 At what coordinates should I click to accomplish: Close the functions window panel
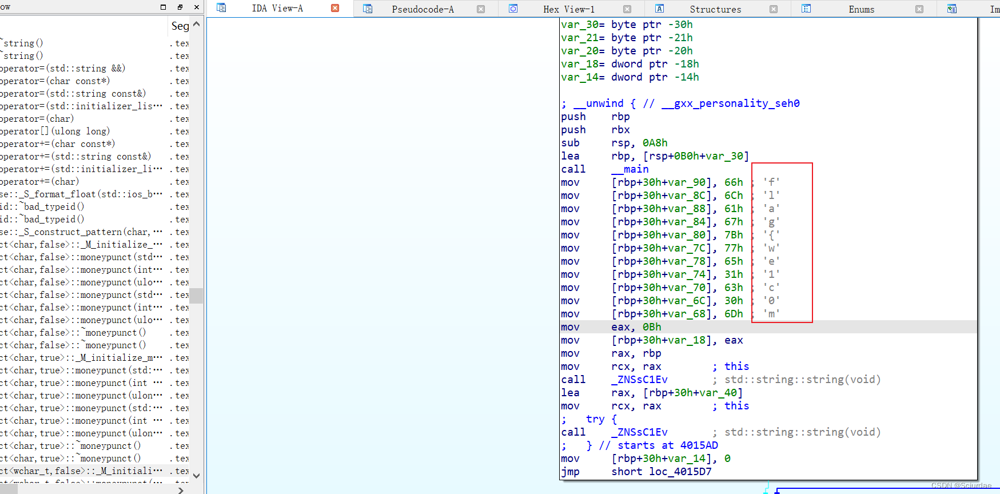197,7
